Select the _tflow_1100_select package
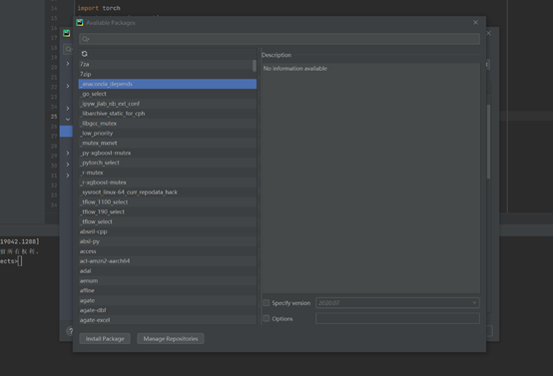This screenshot has height=376, width=553. [167, 201]
